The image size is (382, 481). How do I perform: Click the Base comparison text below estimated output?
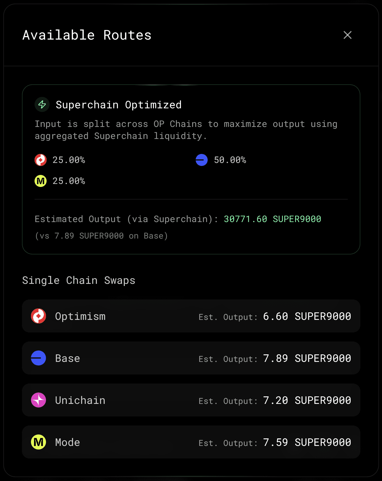pos(102,236)
